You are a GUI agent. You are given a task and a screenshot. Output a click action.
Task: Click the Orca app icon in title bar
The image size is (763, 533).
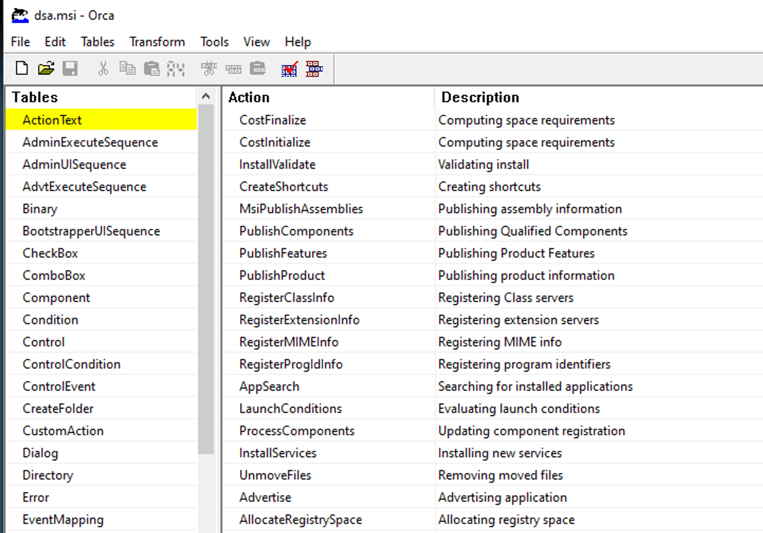pos(20,15)
